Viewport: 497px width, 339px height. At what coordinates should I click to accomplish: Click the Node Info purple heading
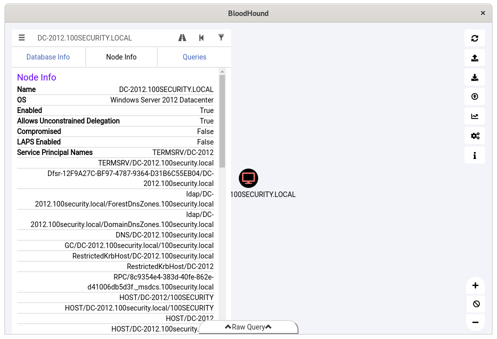[36, 77]
